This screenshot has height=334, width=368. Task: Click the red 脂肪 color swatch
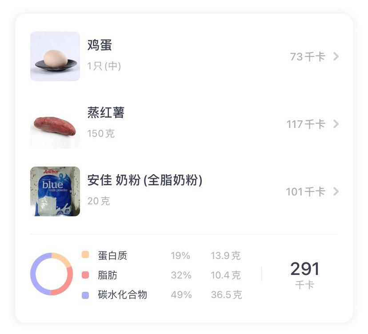(86, 275)
